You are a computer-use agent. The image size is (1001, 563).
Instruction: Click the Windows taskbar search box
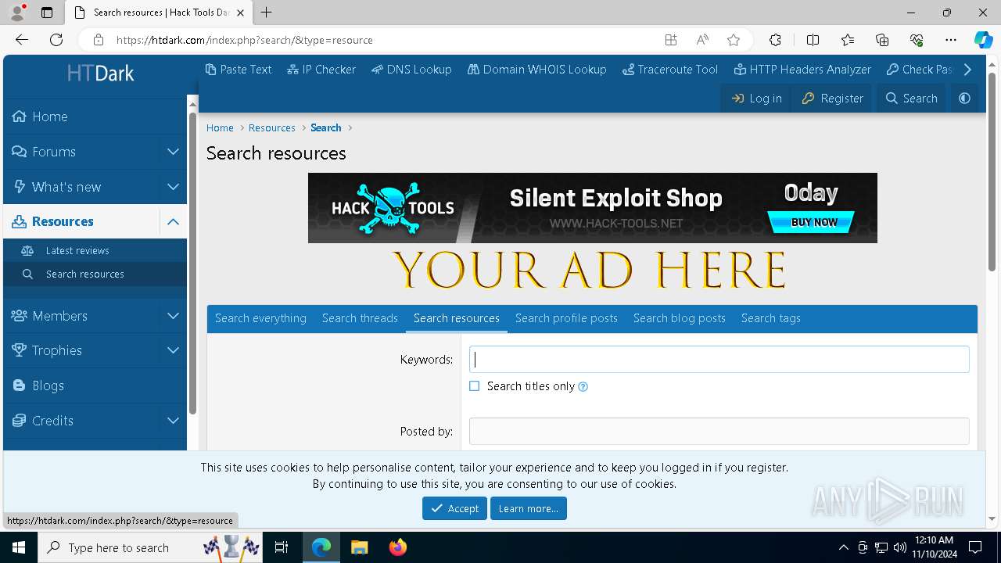(x=150, y=547)
